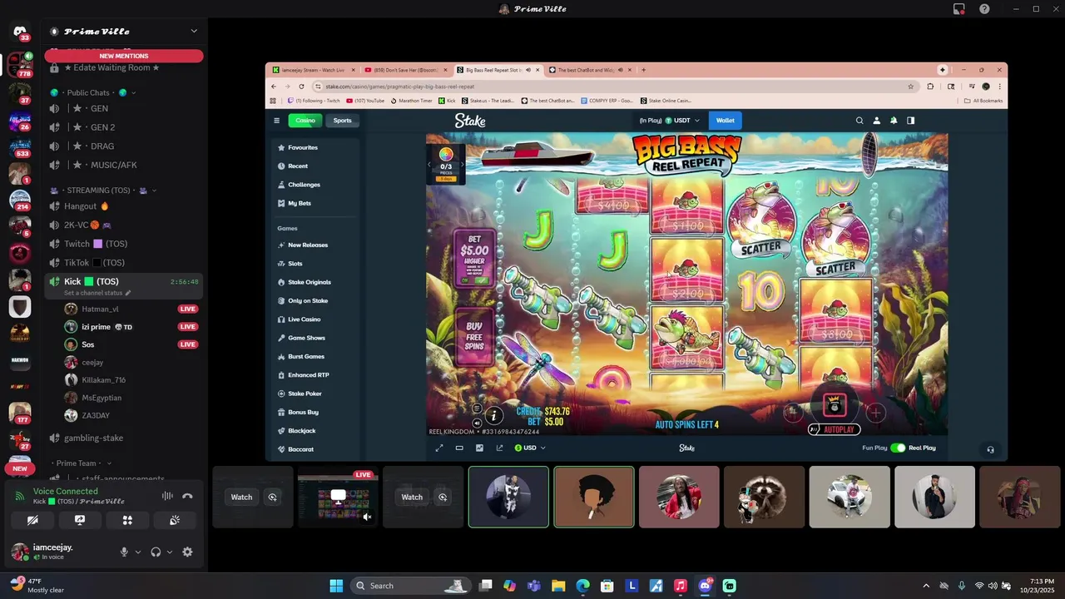Select the Casino tab on Stake

[305, 121]
